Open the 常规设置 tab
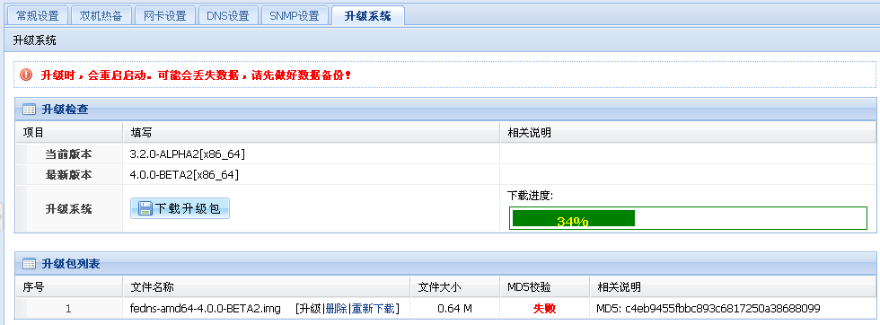The width and height of the screenshot is (880, 325). (x=37, y=16)
